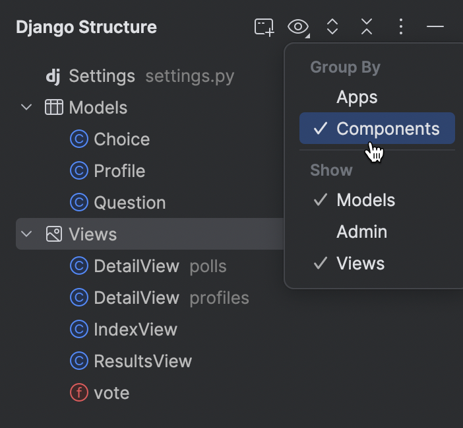The height and width of the screenshot is (428, 463).
Task: Click the new item toolbar icon
Action: coord(264,27)
